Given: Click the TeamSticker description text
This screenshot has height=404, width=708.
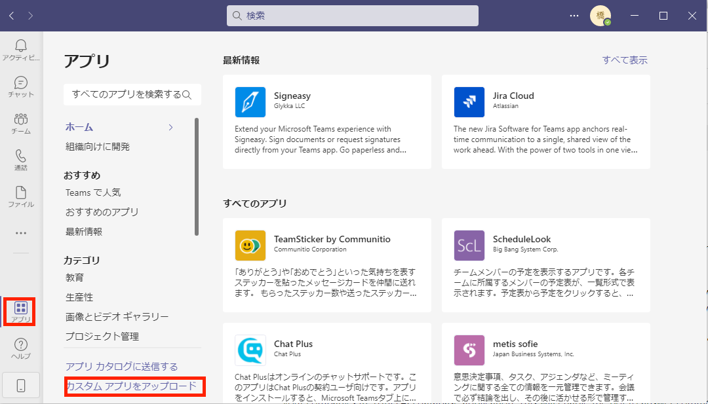Looking at the screenshot, I should click(x=326, y=283).
